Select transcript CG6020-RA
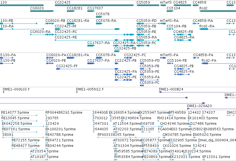 pyautogui.click(x=40, y=32)
